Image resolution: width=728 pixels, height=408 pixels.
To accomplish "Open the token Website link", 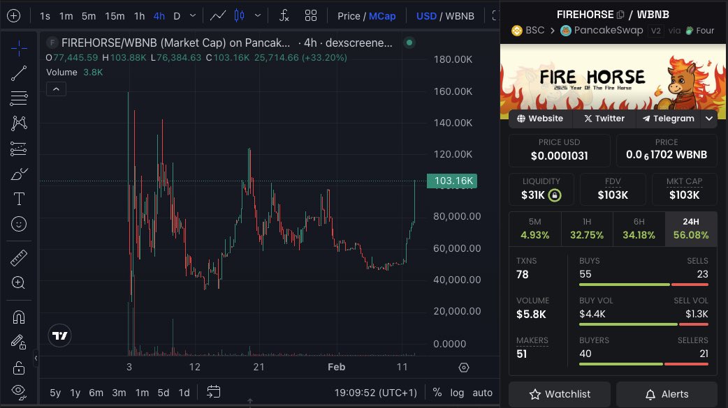I will pos(541,119).
